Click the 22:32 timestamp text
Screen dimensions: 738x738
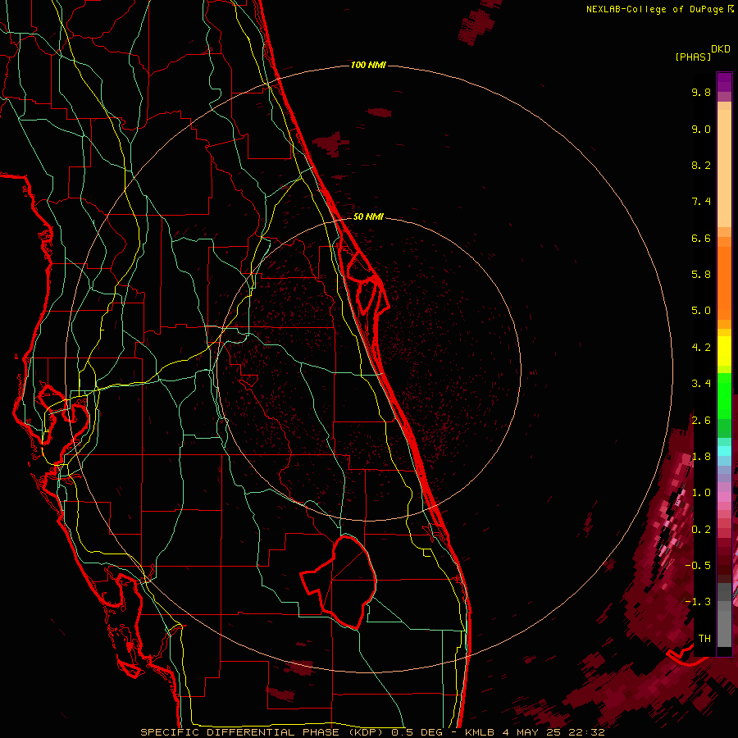pos(586,732)
